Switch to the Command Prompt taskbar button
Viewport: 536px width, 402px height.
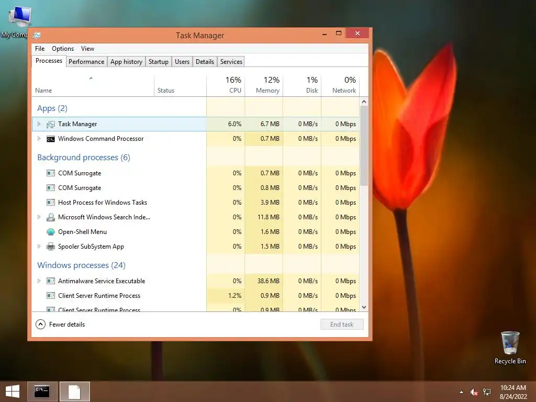(42, 392)
